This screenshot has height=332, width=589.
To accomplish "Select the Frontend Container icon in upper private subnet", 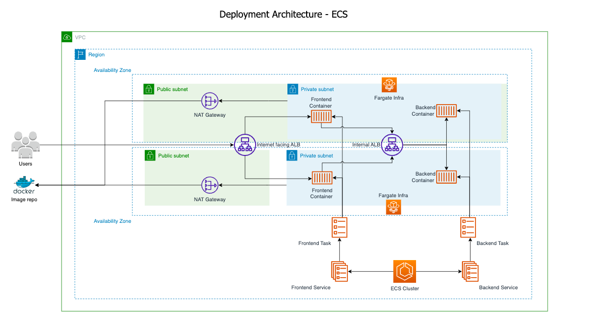I will [321, 116].
